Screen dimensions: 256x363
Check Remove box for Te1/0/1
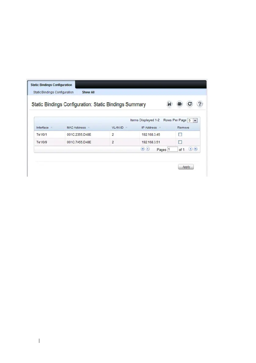(x=180, y=134)
